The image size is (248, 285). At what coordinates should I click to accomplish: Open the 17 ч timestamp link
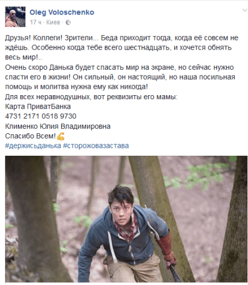click(36, 22)
